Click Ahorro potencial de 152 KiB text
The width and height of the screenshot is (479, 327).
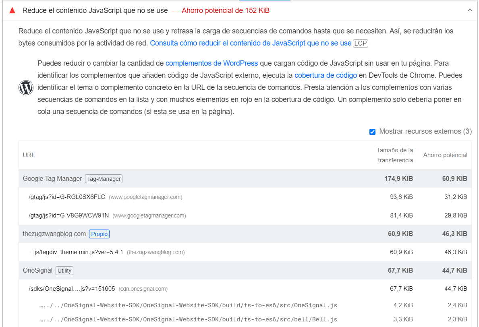coord(226,11)
